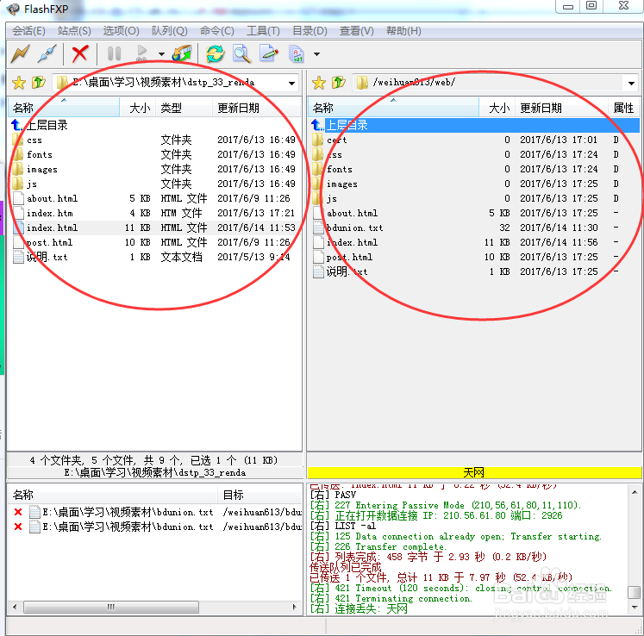
Task: Open the 目录(D) menu
Action: [309, 31]
